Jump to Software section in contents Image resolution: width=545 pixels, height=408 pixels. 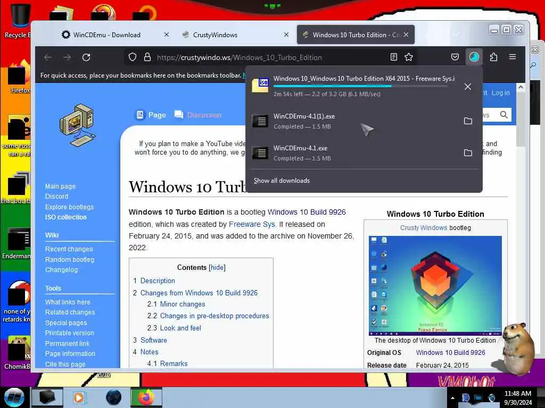[154, 340]
